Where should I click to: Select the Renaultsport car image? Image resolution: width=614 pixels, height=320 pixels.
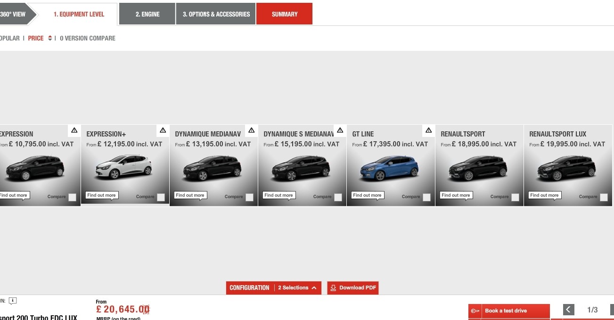(x=478, y=168)
